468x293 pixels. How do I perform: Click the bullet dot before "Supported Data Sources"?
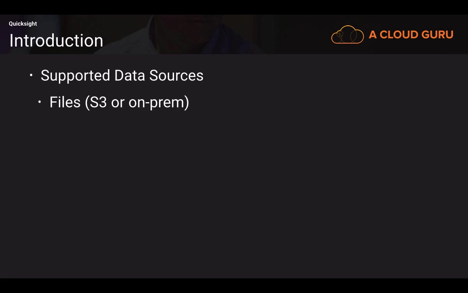point(31,75)
